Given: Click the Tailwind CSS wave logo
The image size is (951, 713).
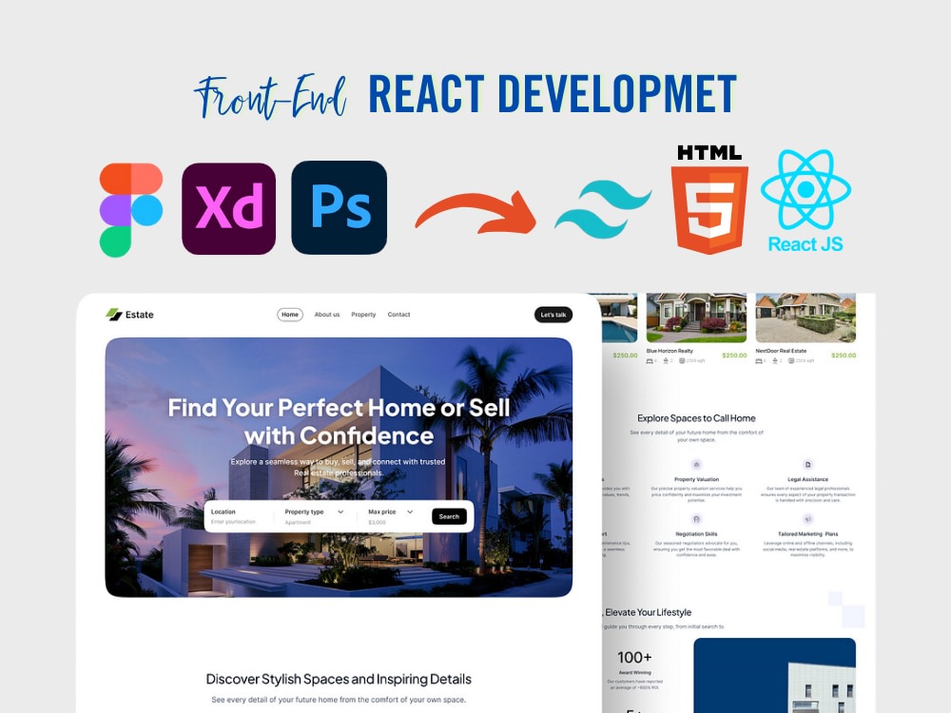Looking at the screenshot, I should pos(603,209).
